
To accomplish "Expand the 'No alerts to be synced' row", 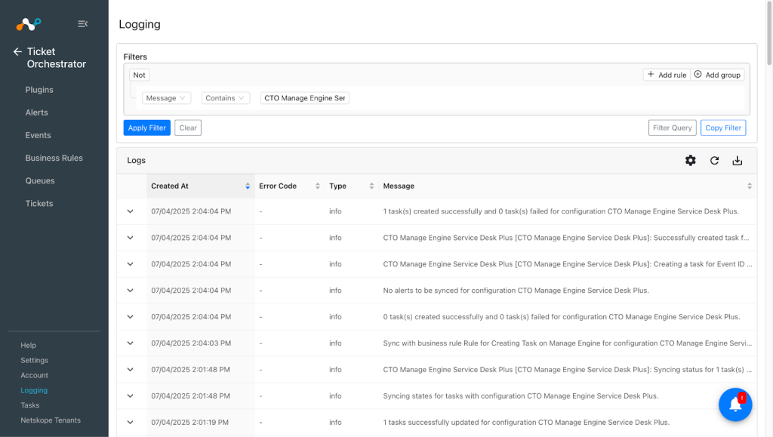I will [130, 290].
